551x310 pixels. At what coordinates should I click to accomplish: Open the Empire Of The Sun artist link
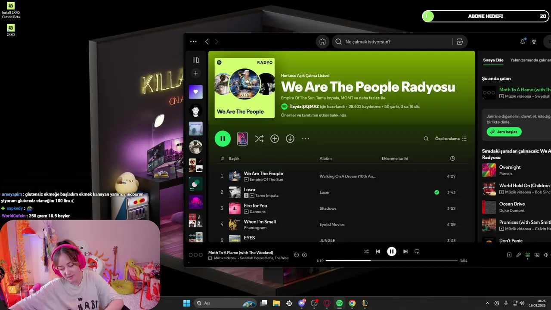[266, 180]
